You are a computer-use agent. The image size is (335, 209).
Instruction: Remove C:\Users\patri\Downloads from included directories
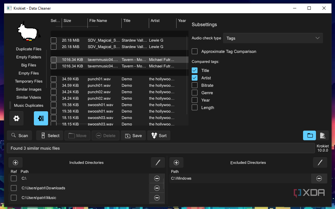pos(157,188)
